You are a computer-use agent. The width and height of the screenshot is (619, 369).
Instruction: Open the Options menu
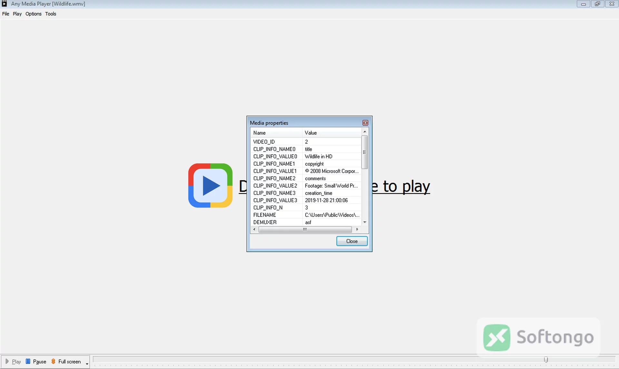click(x=34, y=14)
